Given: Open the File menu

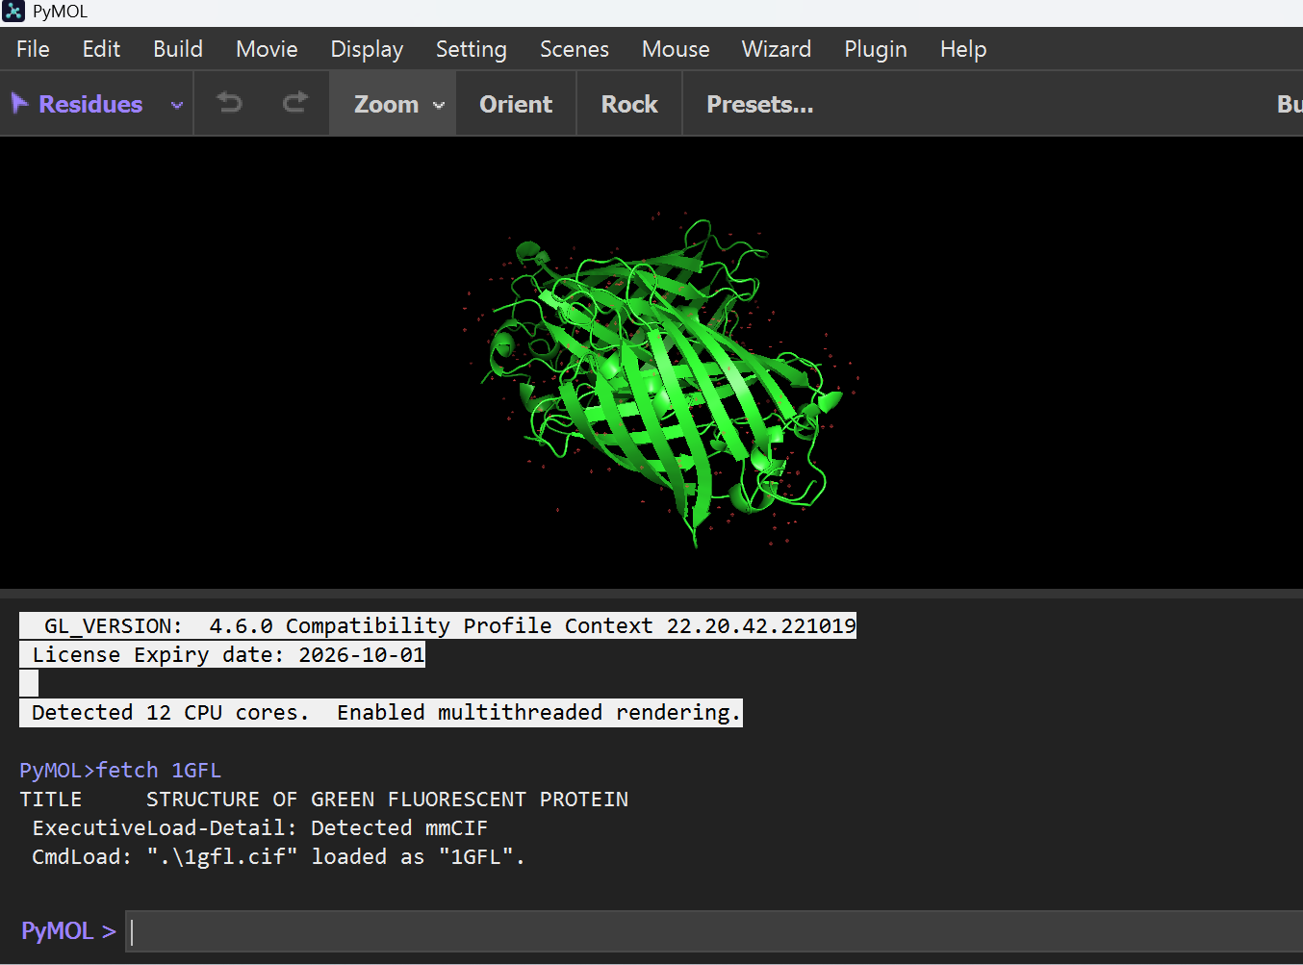Looking at the screenshot, I should click(x=33, y=49).
